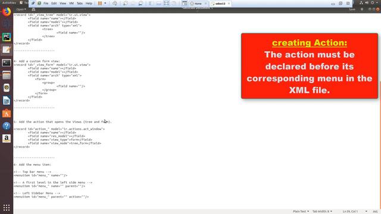Show Applications grid in the dock
The image size is (381, 214).
(7, 207)
